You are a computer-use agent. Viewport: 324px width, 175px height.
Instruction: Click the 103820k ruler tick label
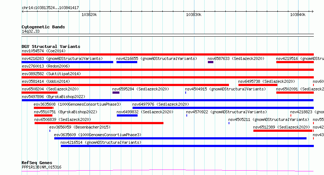(x=89, y=15)
